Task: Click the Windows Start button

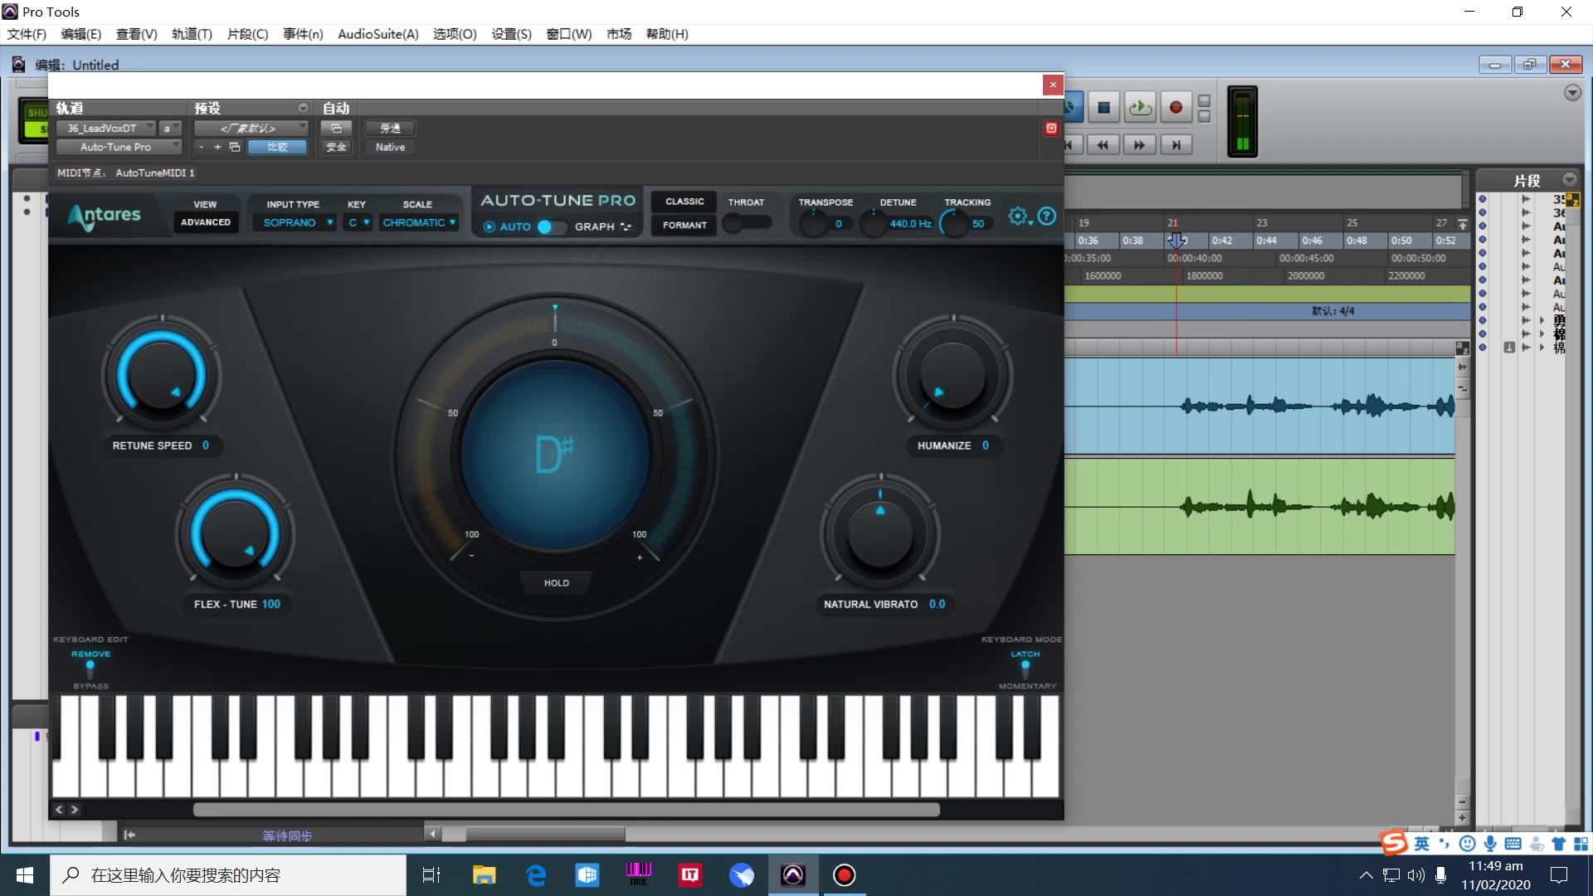Action: point(25,875)
